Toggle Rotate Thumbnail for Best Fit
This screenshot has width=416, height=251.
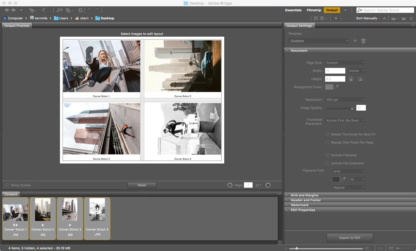[327, 134]
